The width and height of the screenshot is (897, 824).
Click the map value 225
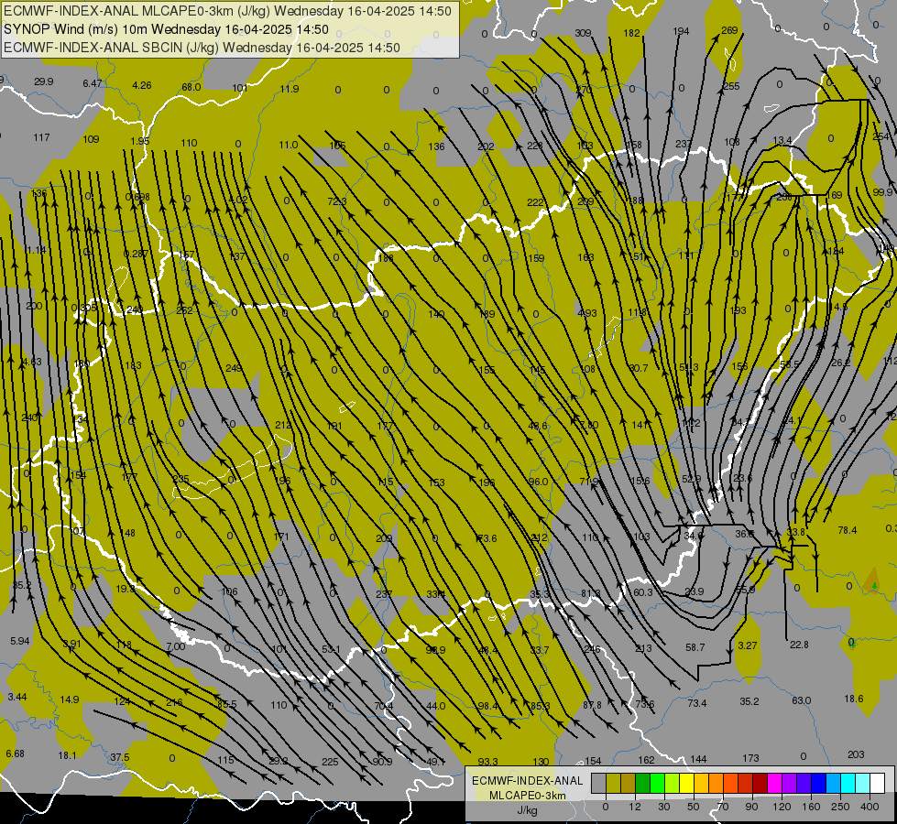pos(330,762)
